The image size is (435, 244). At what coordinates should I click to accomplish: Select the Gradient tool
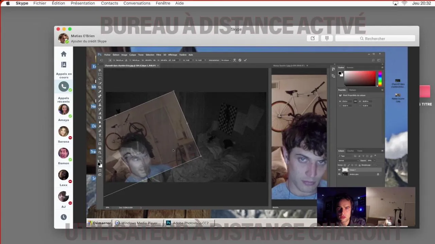[x=100, y=117]
